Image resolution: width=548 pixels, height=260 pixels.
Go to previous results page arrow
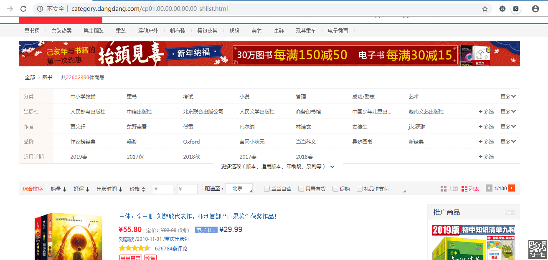pyautogui.click(x=489, y=188)
